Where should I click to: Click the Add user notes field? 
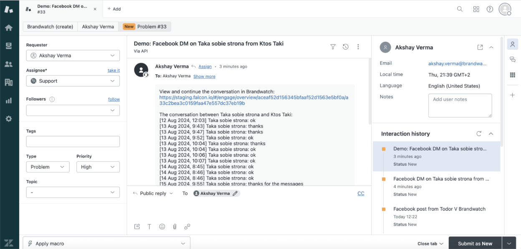460,105
